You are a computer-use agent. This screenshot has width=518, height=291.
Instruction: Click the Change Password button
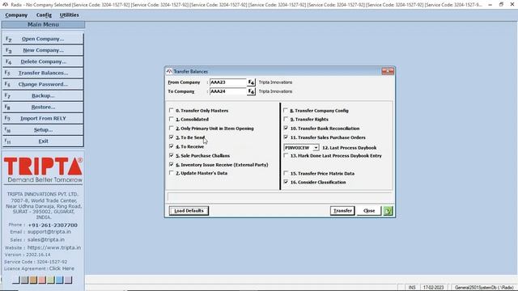(x=43, y=84)
